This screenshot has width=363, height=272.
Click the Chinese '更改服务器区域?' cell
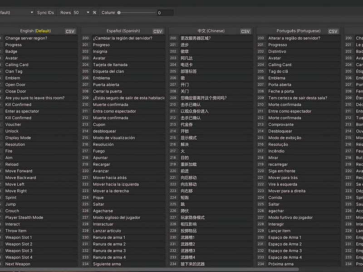click(x=216, y=38)
